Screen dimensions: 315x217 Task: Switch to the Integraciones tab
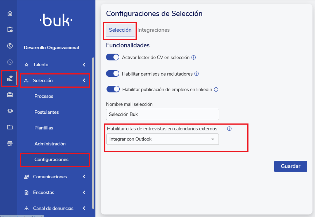click(153, 30)
